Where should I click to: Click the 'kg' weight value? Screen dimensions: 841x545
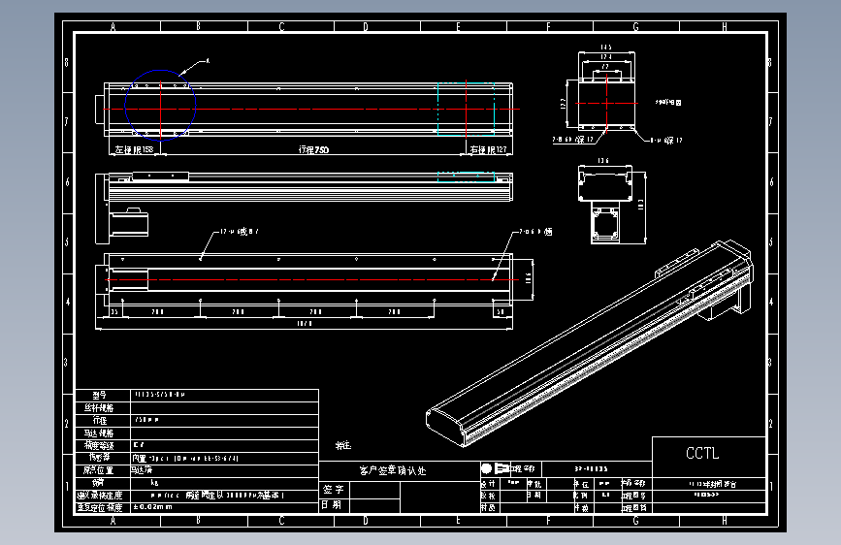click(154, 483)
